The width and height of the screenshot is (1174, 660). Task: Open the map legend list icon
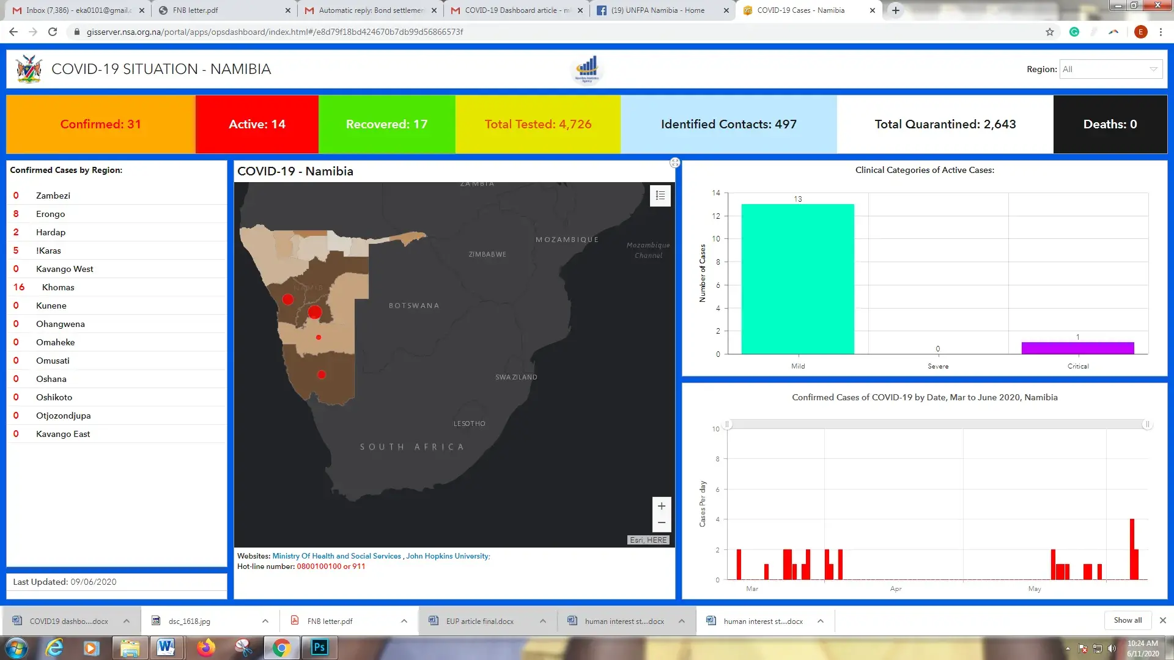(660, 196)
